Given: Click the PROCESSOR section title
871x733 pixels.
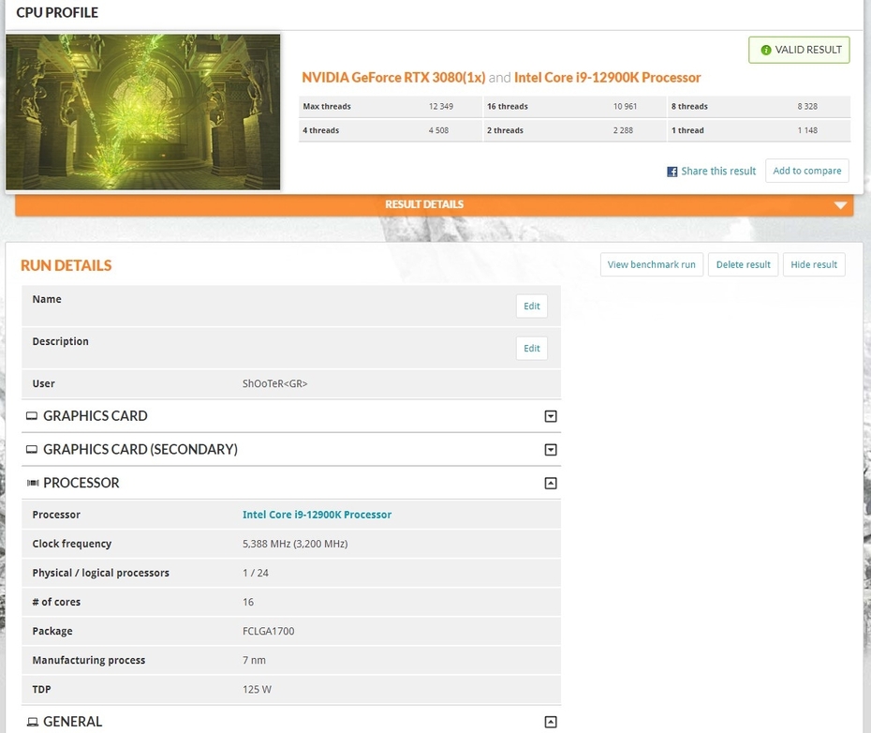Looking at the screenshot, I should [x=81, y=483].
